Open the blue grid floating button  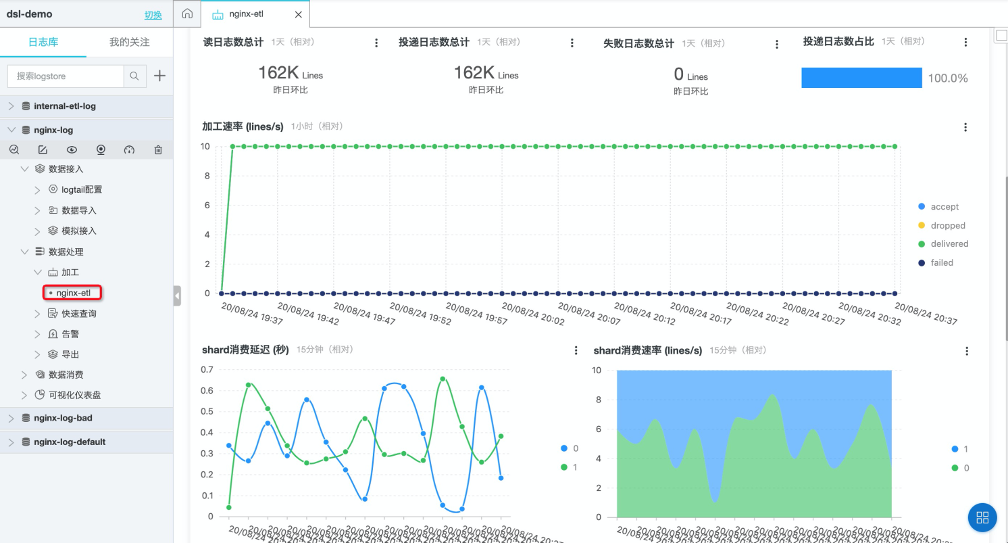pyautogui.click(x=982, y=517)
